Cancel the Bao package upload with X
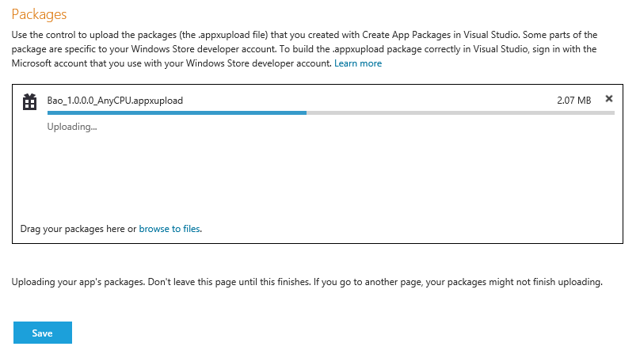 (x=608, y=98)
